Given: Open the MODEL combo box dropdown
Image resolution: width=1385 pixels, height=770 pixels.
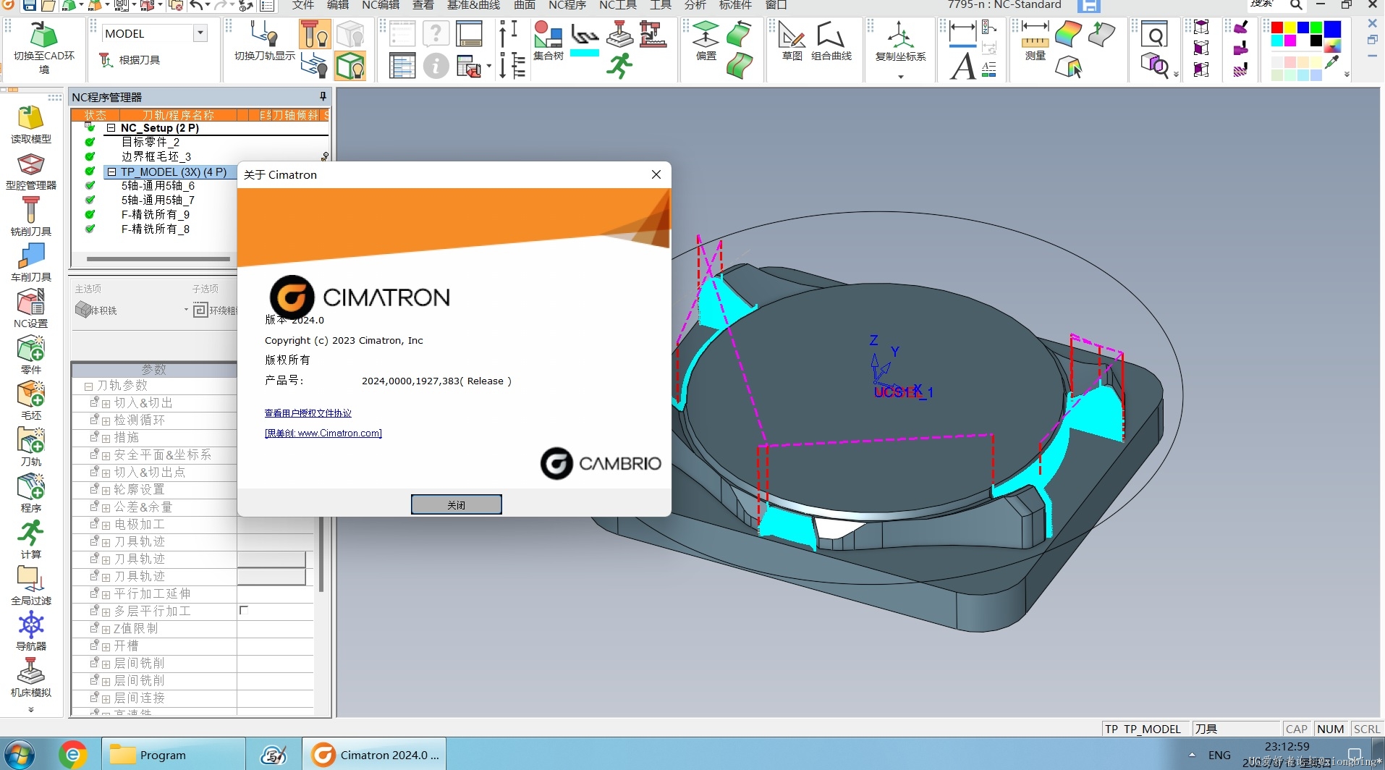Looking at the screenshot, I should click(200, 33).
